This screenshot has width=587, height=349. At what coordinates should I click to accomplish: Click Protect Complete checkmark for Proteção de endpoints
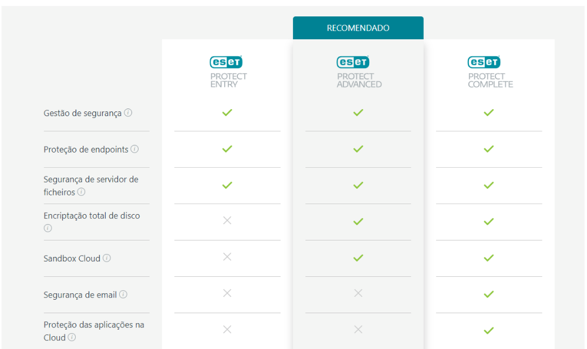488,149
